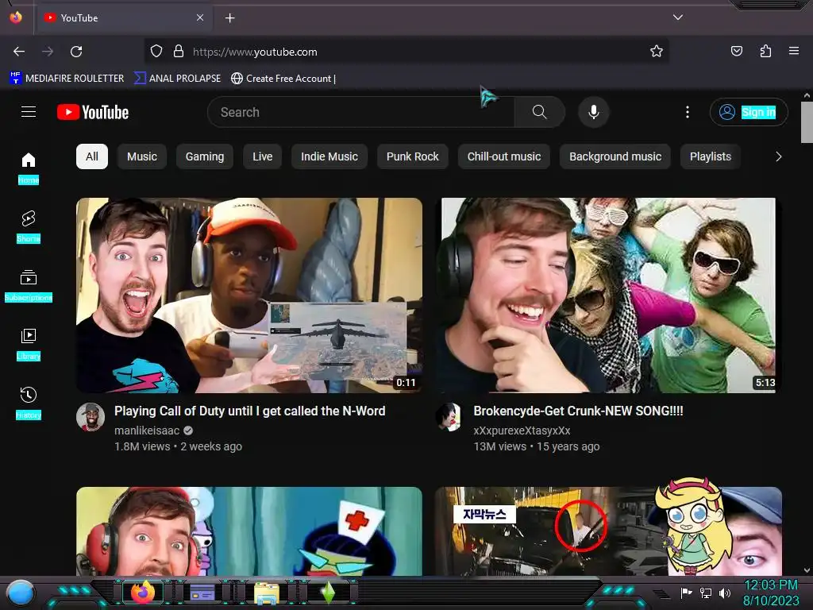Click the Action Center flag tray icon
This screenshot has width=813, height=610.
[x=687, y=593]
